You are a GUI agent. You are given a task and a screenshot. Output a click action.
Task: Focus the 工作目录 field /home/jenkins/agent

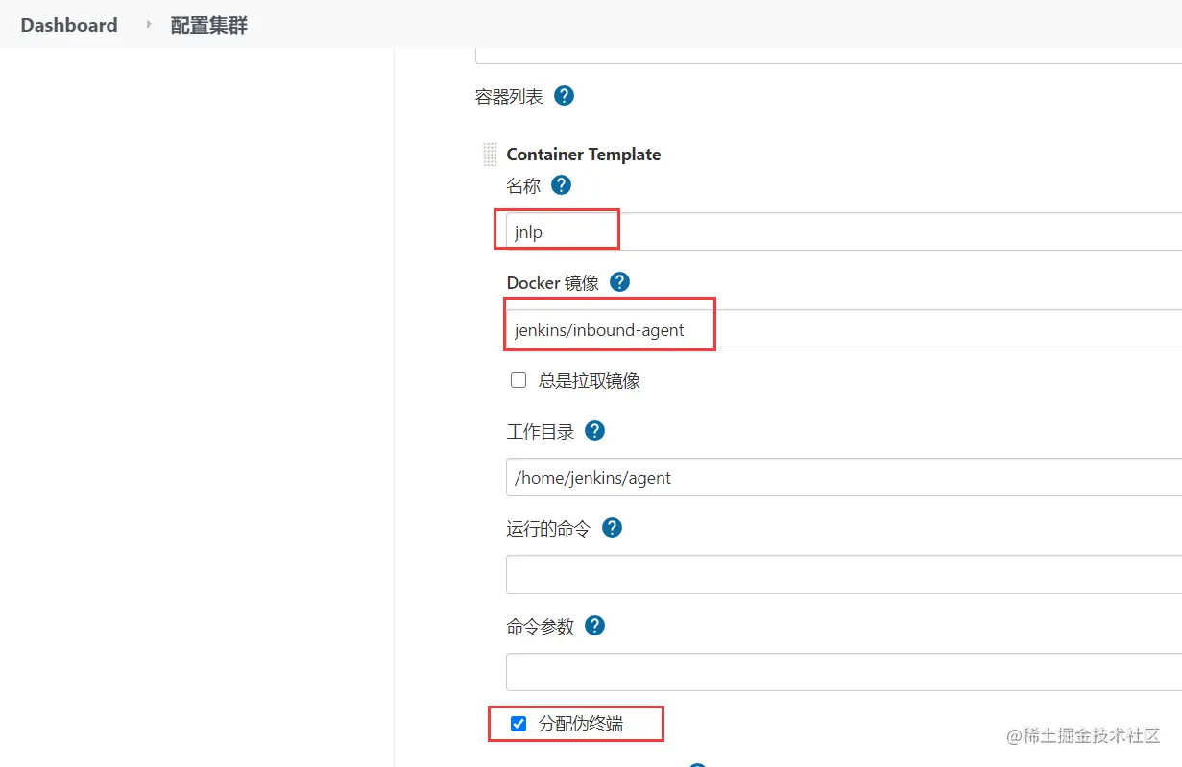(844, 477)
